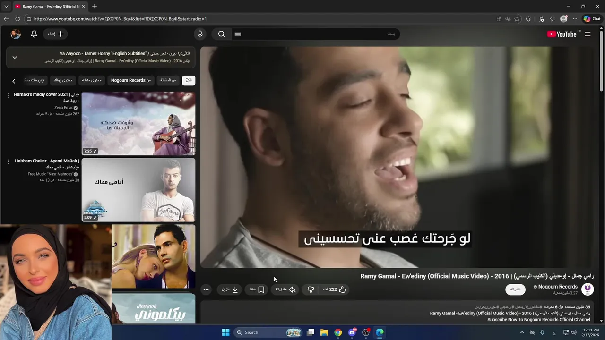605x340 pixels.
Task: Open the create (+) button in YouTube header
Action: click(56, 34)
